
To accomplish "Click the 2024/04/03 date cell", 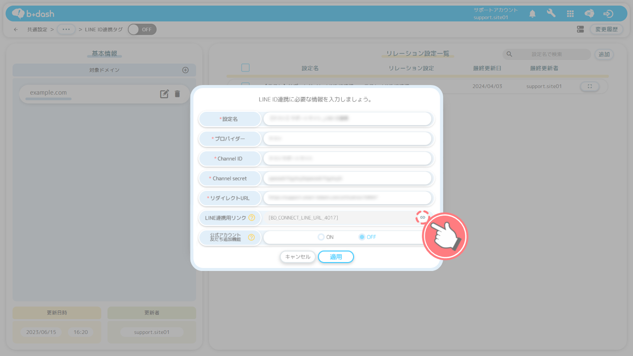I will [487, 86].
